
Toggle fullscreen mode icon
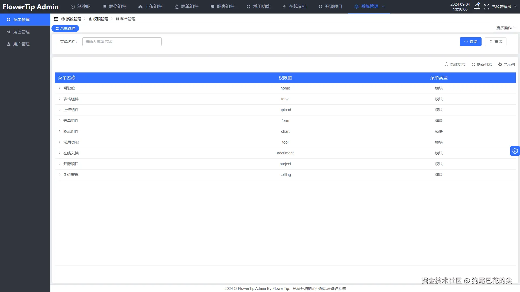486,7
